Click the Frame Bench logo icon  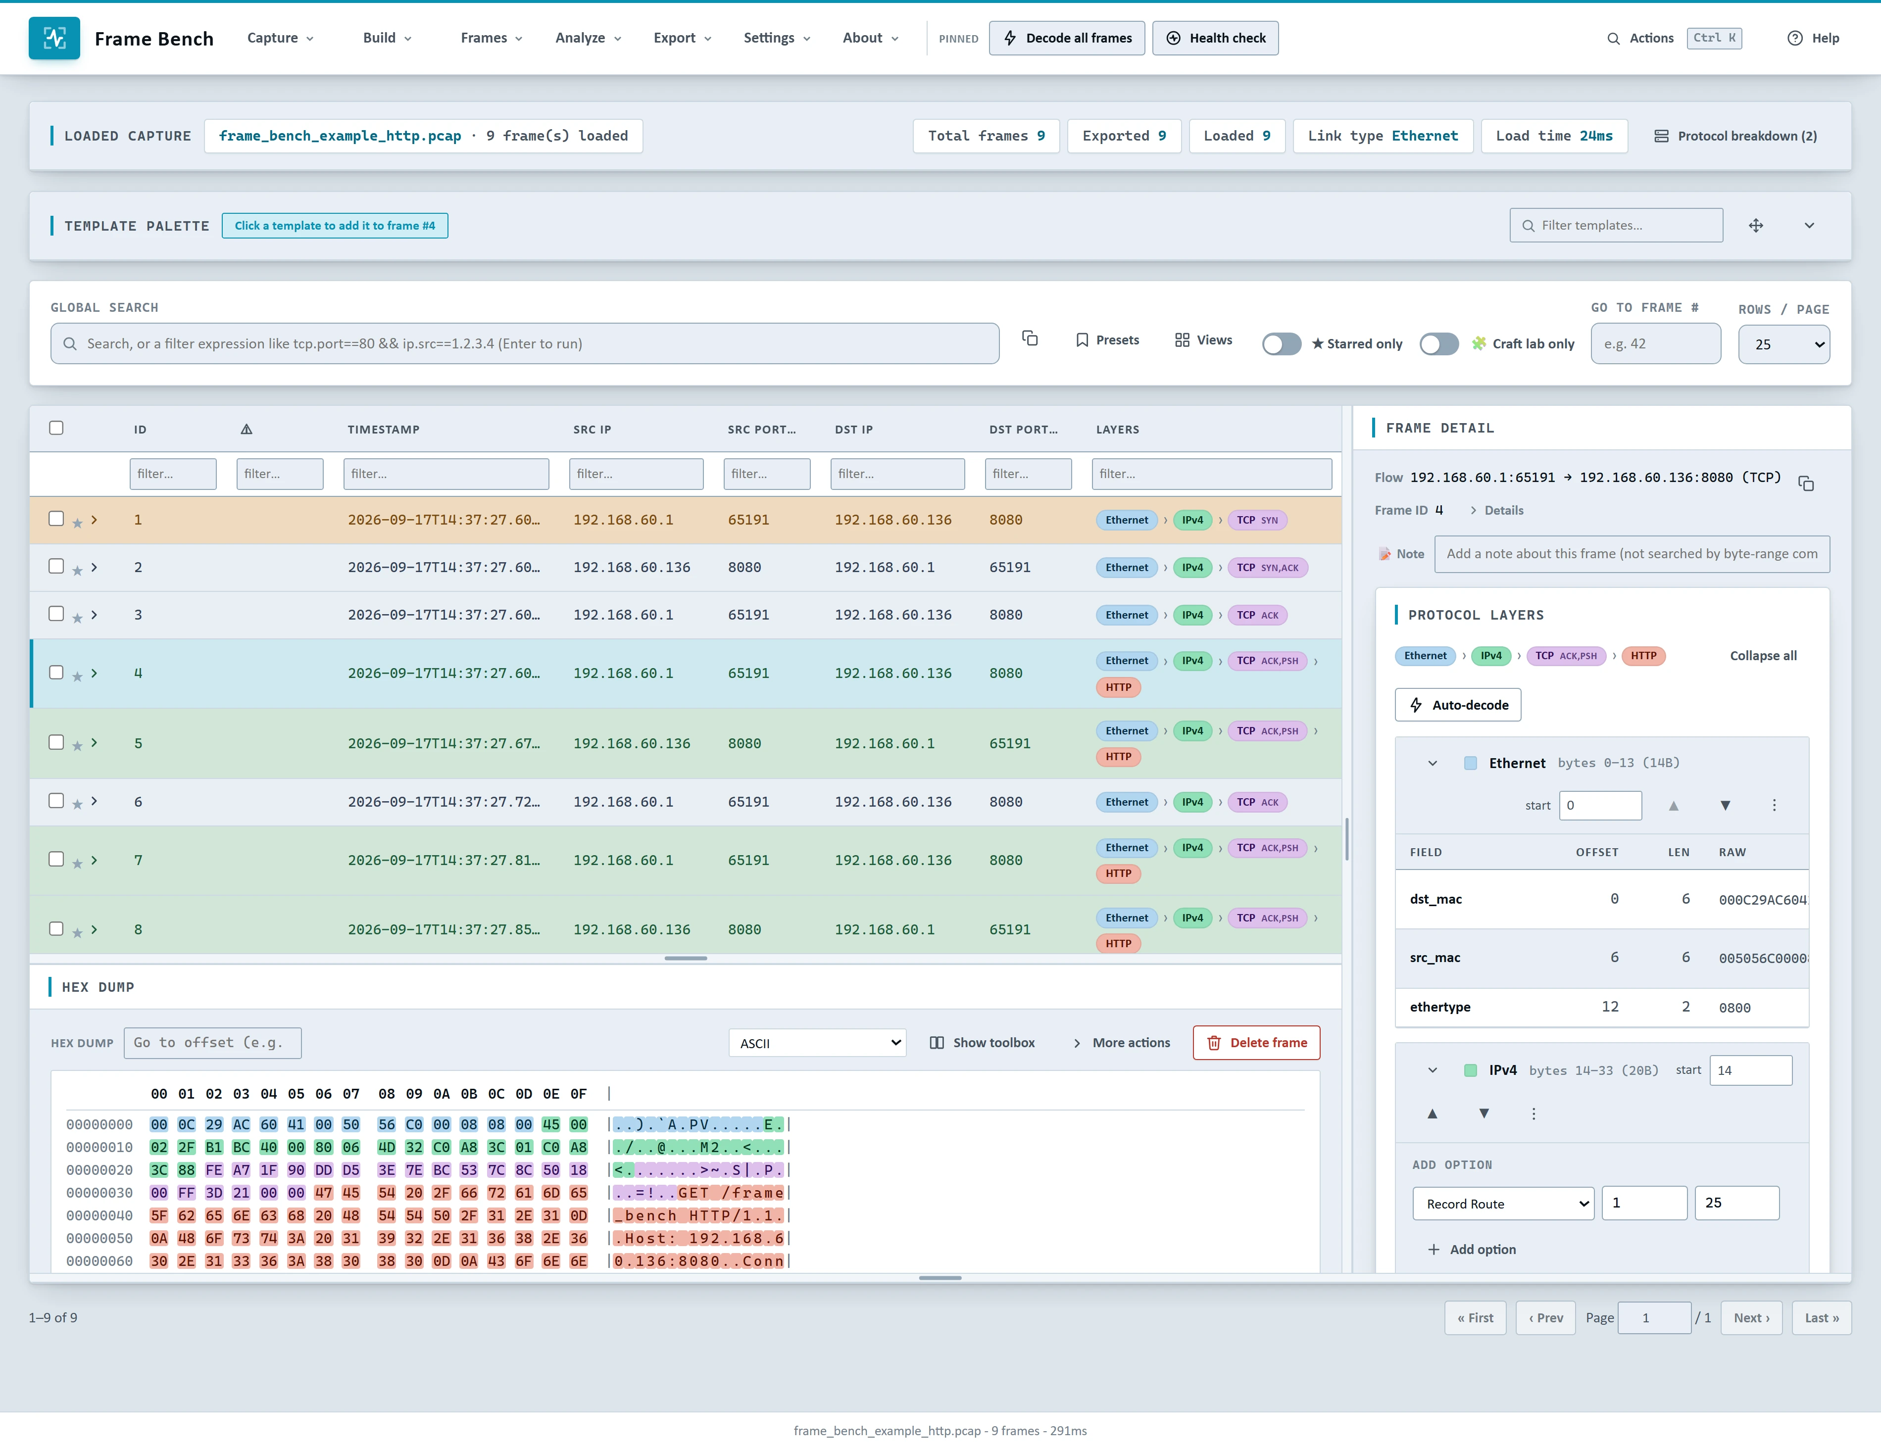click(54, 38)
